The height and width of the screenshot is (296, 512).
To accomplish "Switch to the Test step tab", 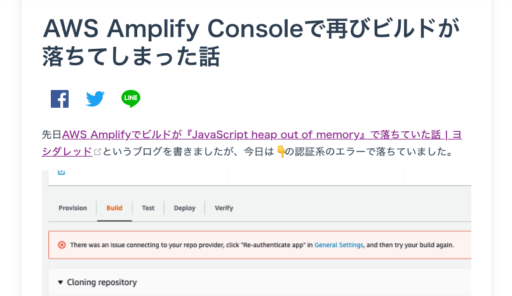I will tap(148, 208).
